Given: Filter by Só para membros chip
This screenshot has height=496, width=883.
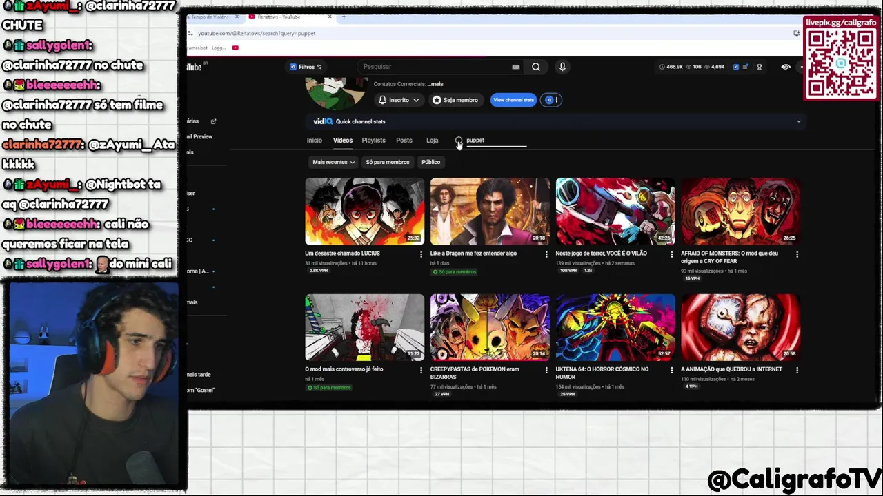Looking at the screenshot, I should [x=388, y=162].
